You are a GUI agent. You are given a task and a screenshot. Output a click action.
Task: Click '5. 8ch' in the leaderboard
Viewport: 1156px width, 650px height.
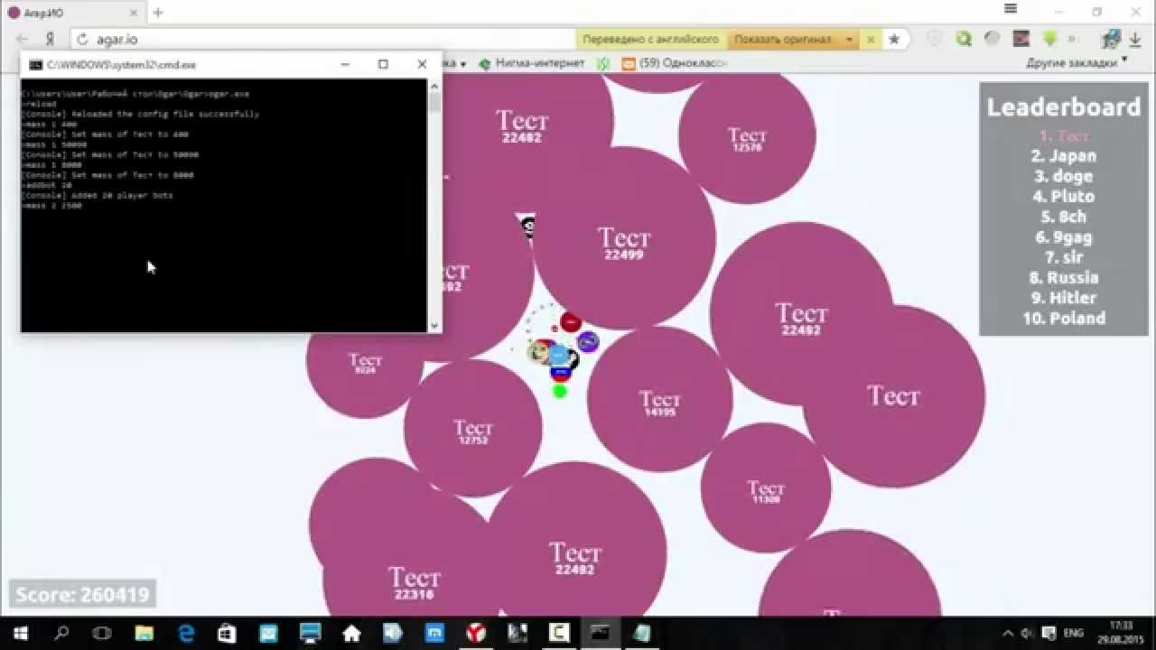tap(1064, 217)
